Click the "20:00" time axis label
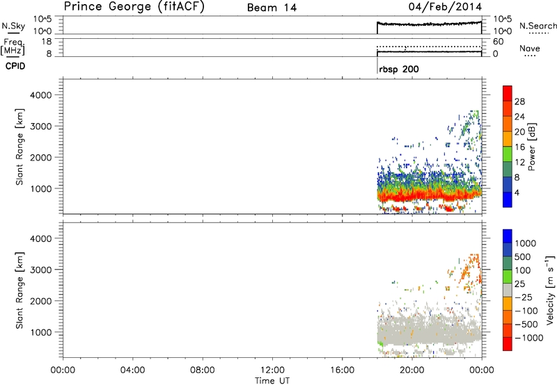The height and width of the screenshot is (385, 557). [411, 370]
